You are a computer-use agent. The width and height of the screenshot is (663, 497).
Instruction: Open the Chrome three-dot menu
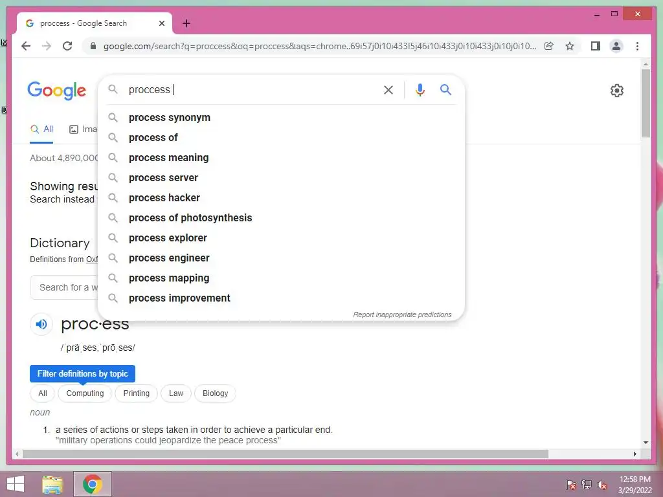[637, 46]
